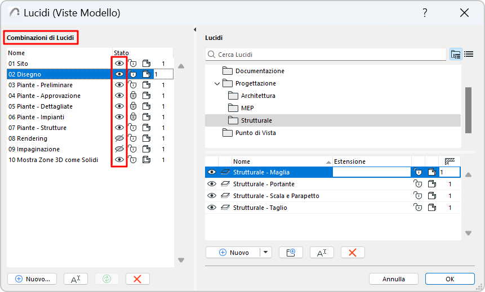Collapse the Progettazione folder chevron

tap(217, 84)
